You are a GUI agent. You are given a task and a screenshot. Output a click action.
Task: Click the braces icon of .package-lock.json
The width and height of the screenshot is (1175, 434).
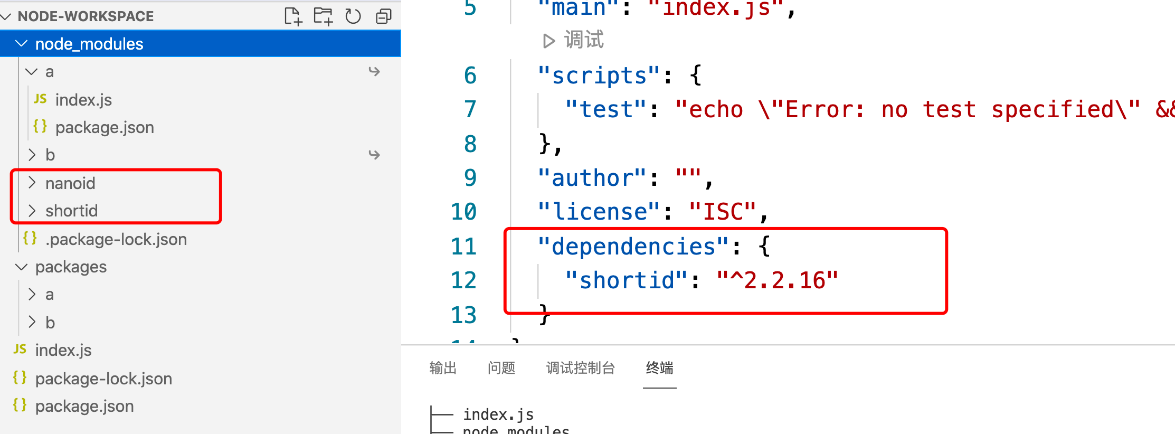[30, 238]
